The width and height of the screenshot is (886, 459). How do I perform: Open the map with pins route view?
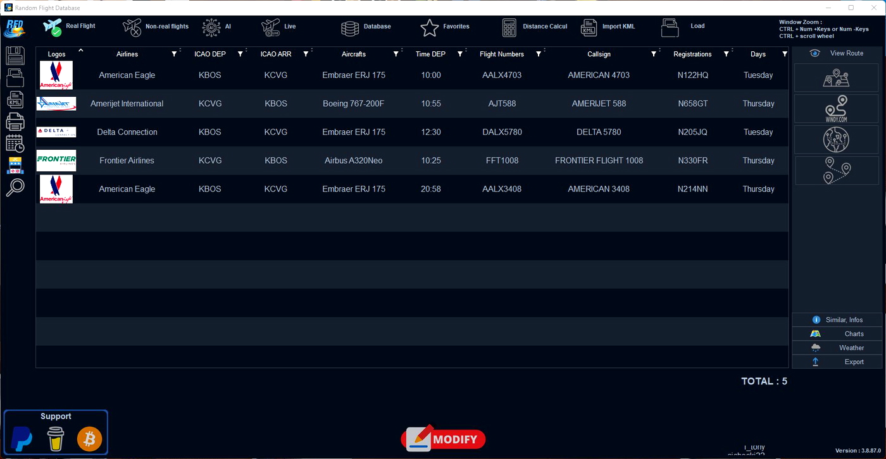tap(836, 78)
